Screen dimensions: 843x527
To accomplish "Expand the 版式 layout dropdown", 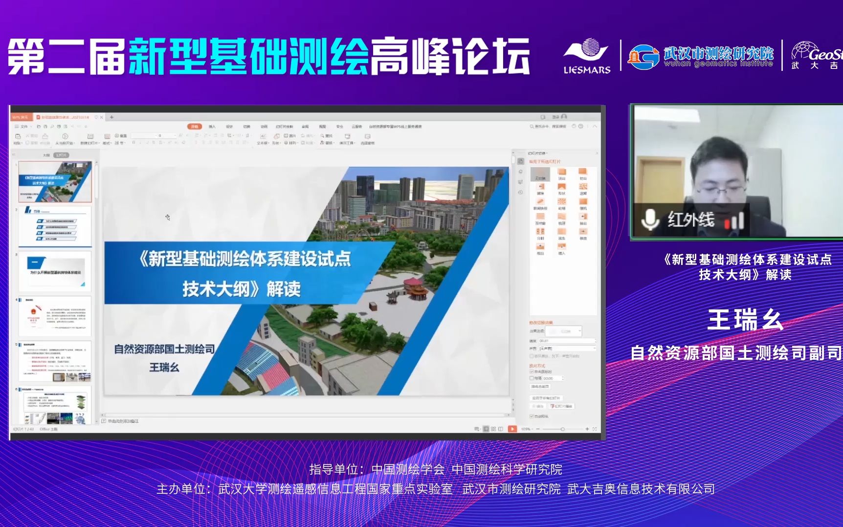I will coord(107,143).
